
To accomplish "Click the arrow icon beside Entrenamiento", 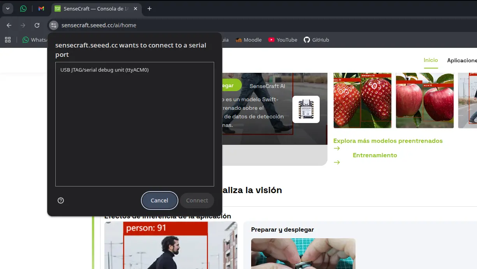I will 337,162.
